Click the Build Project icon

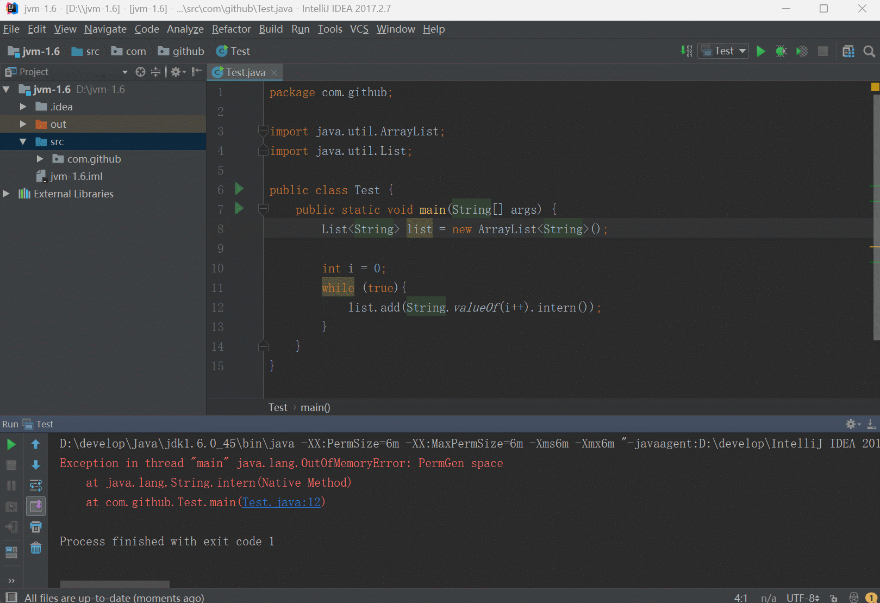[x=686, y=51]
